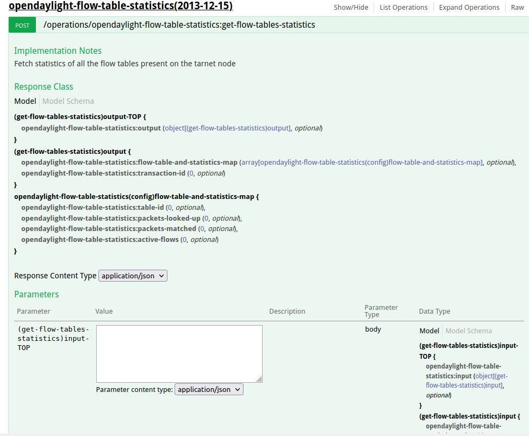Click the 'Fetch statistics of all the flow tables' description
Image resolution: width=529 pixels, height=436 pixels.
[x=125, y=64]
